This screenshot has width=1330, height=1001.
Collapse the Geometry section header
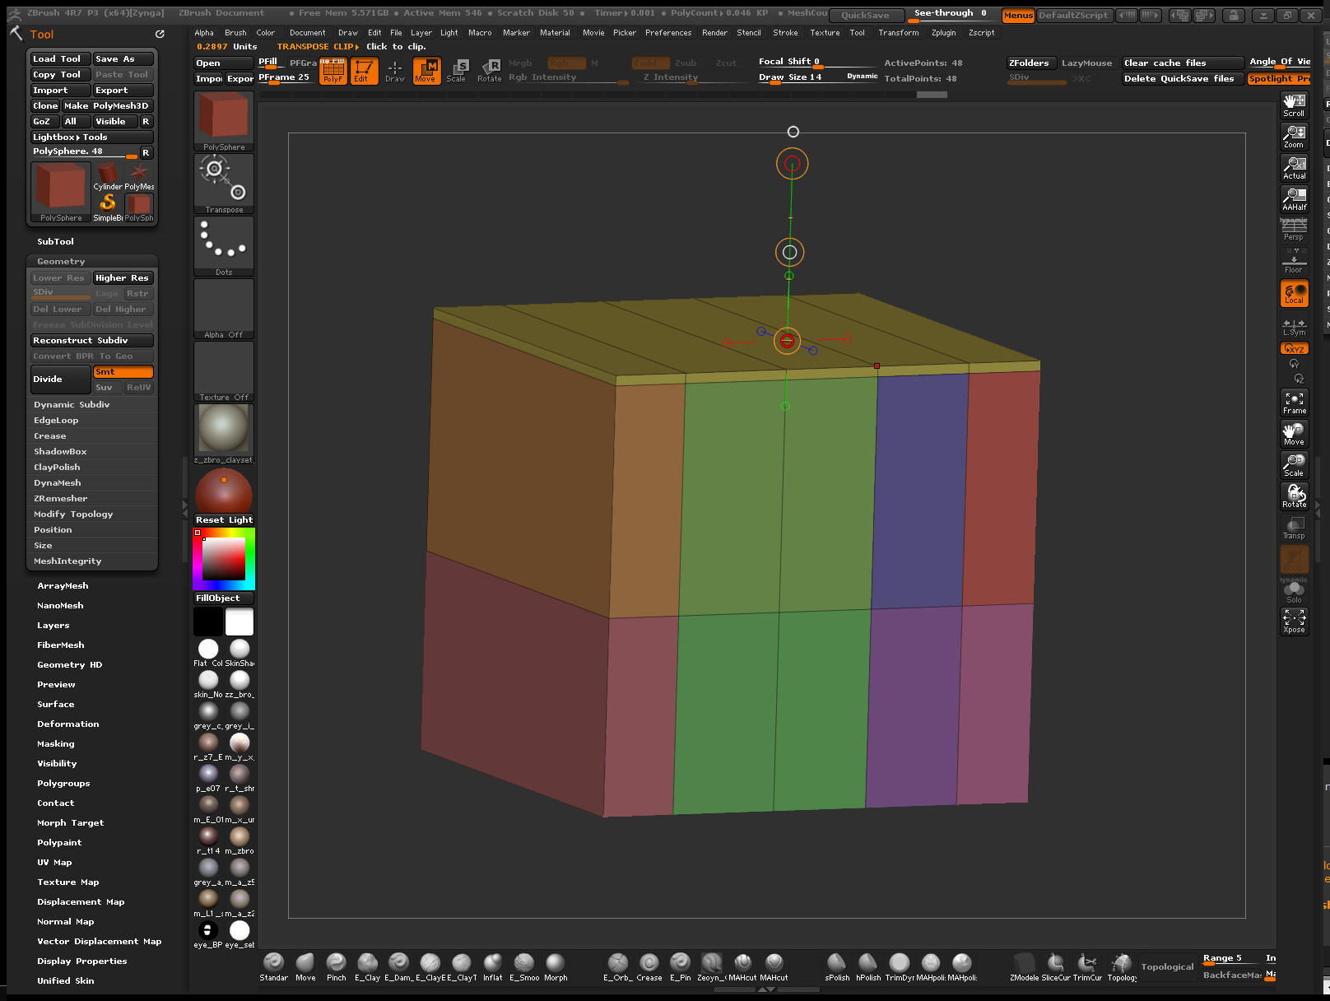tap(61, 262)
